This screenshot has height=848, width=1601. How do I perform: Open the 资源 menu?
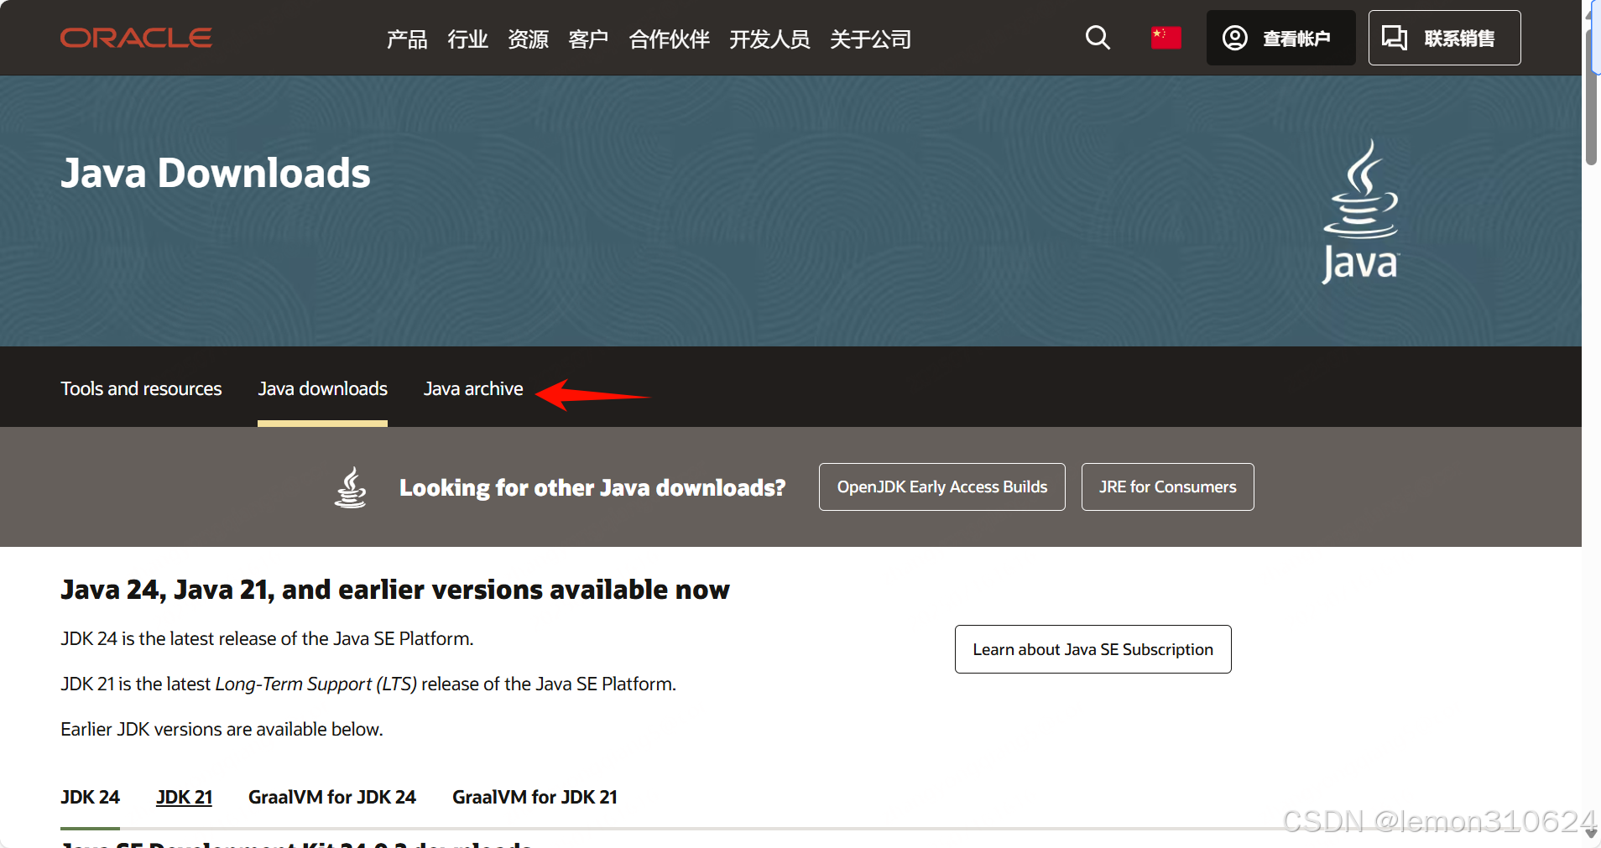coord(528,39)
